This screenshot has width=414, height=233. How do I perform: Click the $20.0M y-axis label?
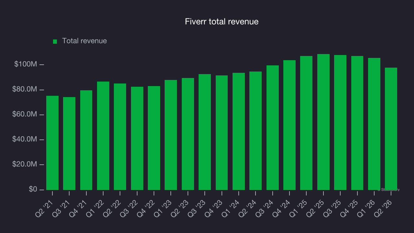point(24,164)
